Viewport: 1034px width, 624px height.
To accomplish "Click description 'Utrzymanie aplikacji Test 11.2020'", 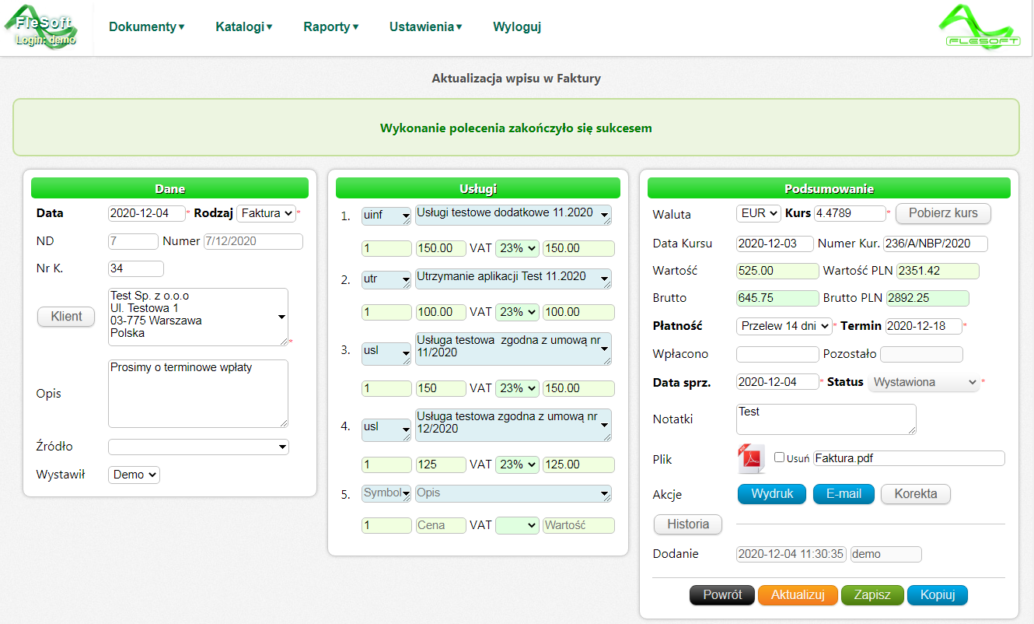I will pyautogui.click(x=513, y=279).
